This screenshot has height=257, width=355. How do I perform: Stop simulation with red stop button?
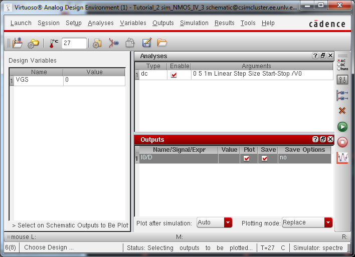click(x=342, y=142)
